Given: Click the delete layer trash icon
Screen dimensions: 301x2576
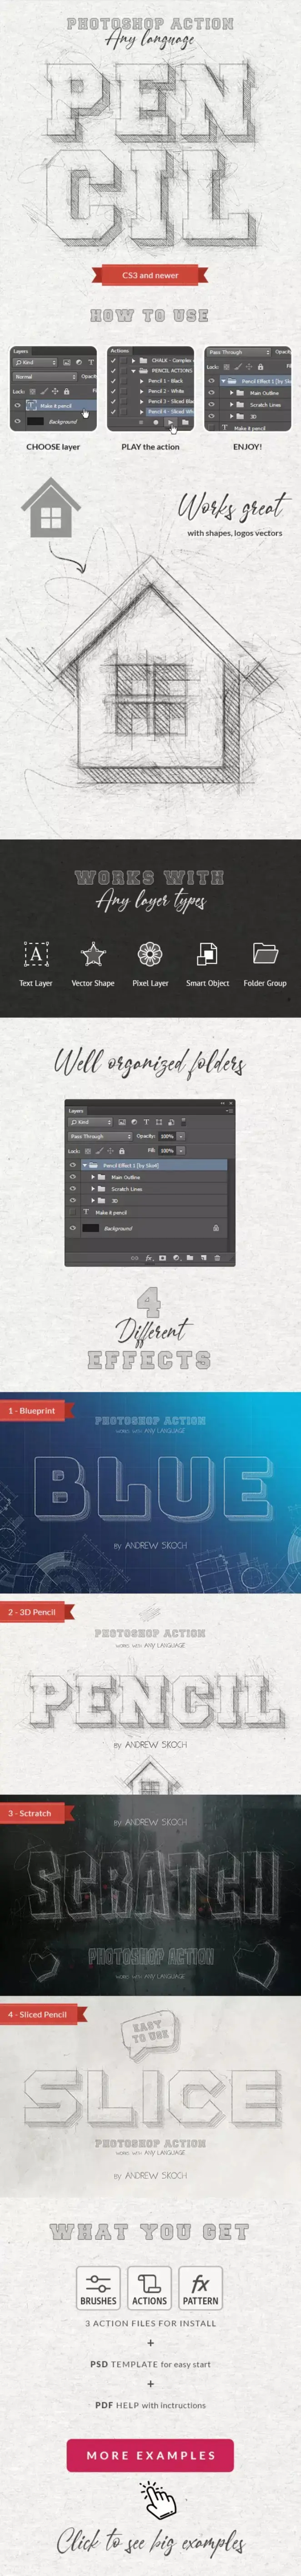Looking at the screenshot, I should click(217, 1258).
